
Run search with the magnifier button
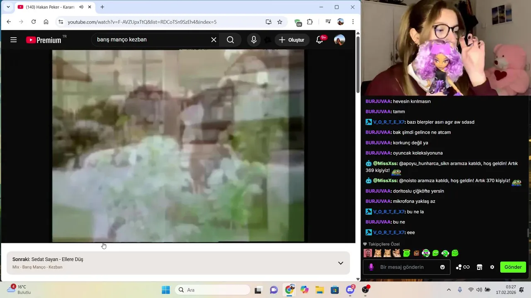coord(231,40)
